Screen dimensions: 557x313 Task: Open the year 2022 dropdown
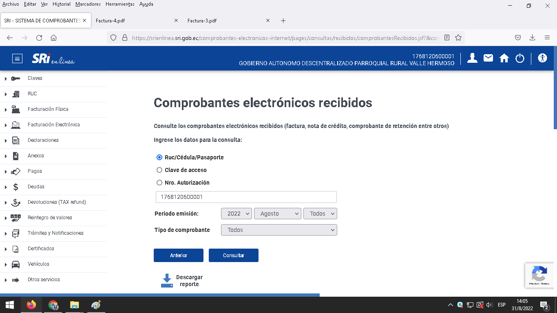click(237, 214)
